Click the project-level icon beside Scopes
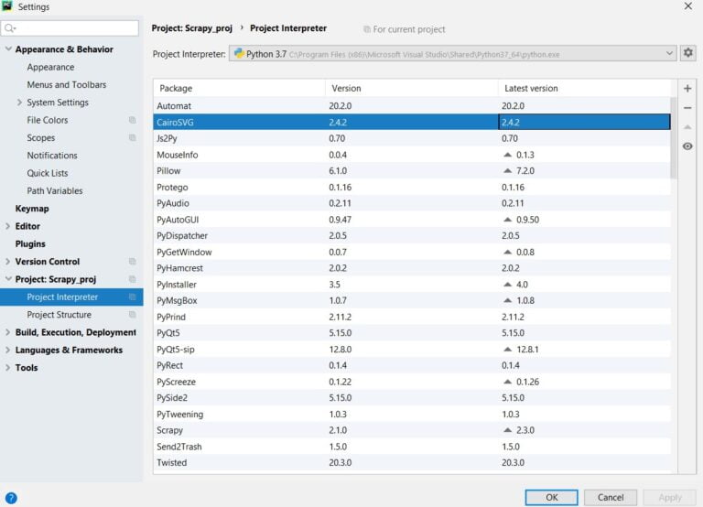This screenshot has width=703, height=507. click(133, 138)
